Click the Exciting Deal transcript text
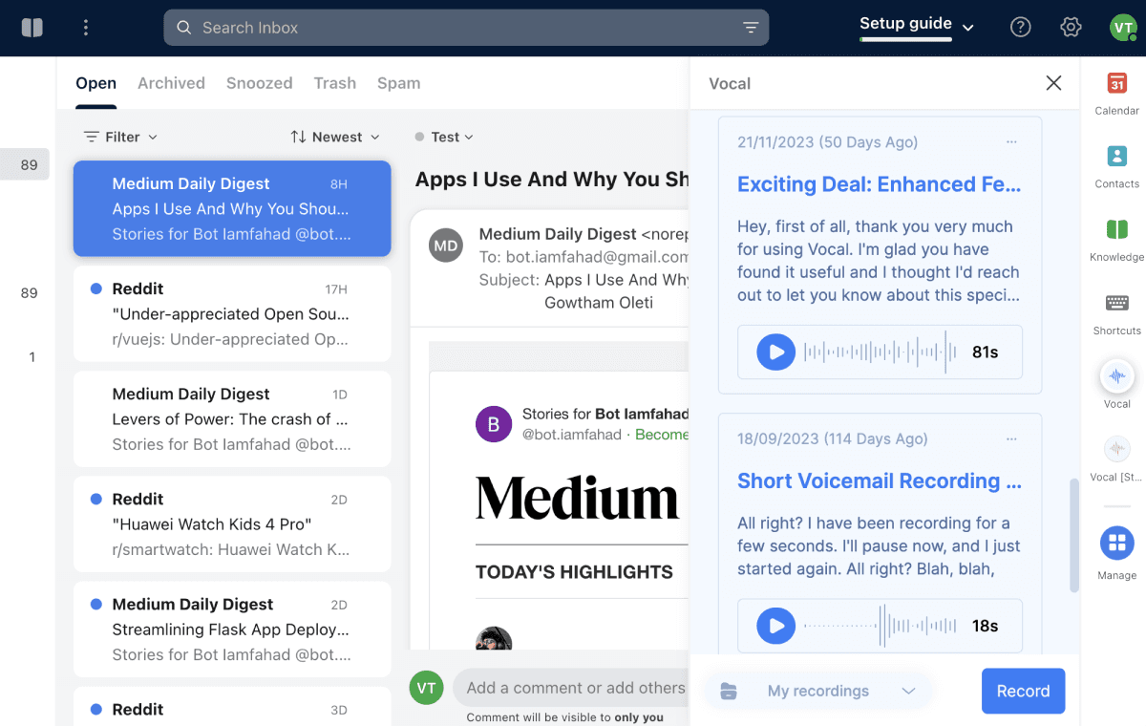Viewport: 1146px width, 726px height. click(x=879, y=261)
